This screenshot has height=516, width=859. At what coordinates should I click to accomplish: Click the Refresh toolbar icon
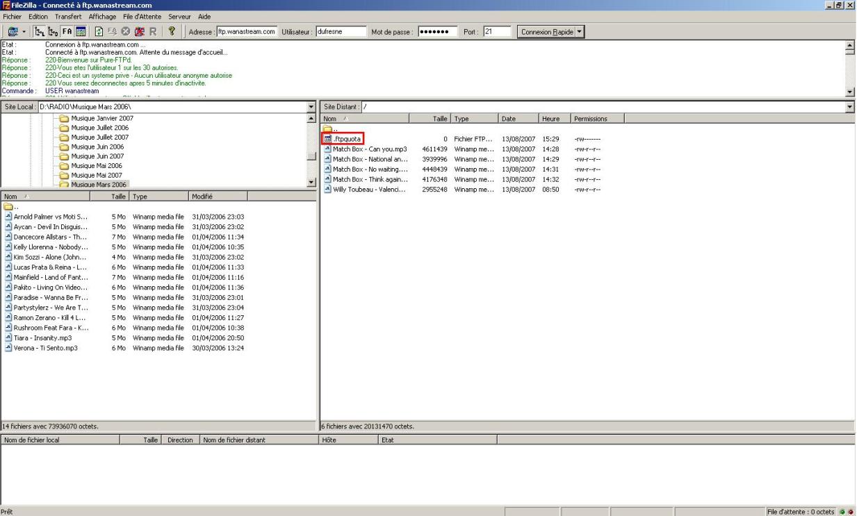[99, 31]
